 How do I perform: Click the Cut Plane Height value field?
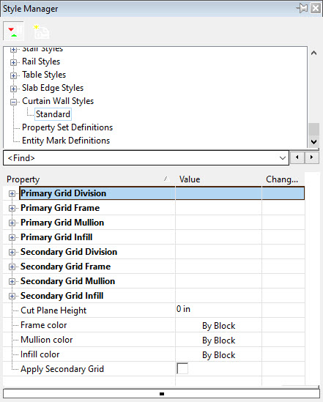tap(218, 310)
